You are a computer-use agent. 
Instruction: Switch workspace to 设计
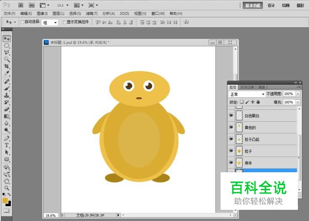271,5
